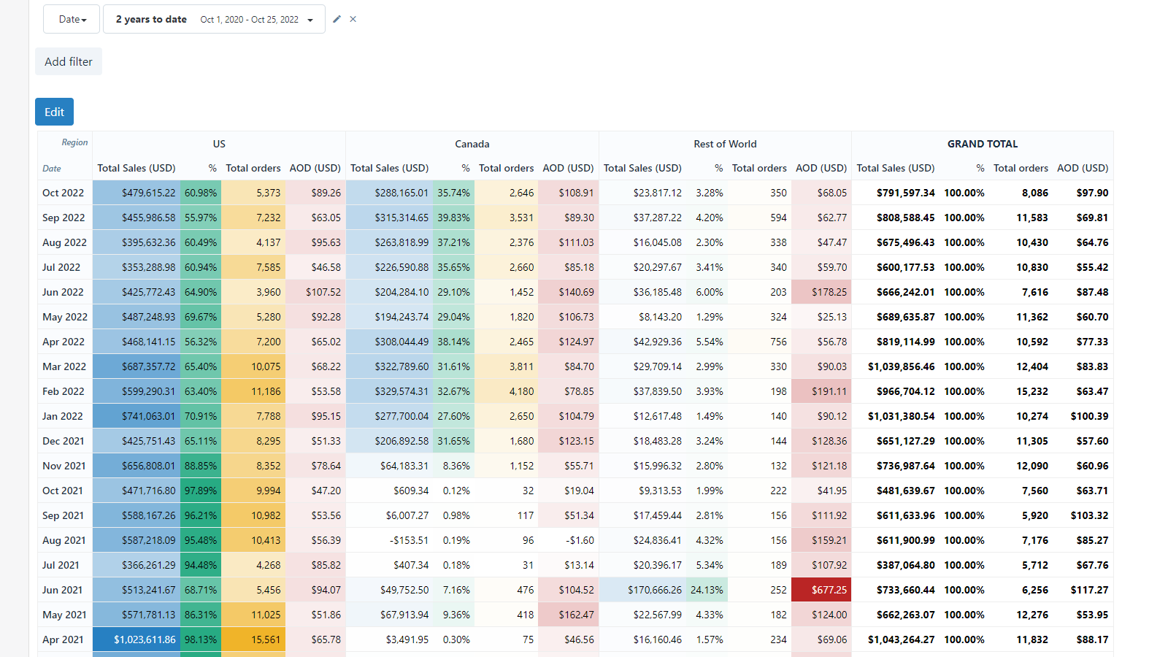Viewport: 1168px width, 657px height.
Task: Select the US region column group header
Action: click(219, 144)
